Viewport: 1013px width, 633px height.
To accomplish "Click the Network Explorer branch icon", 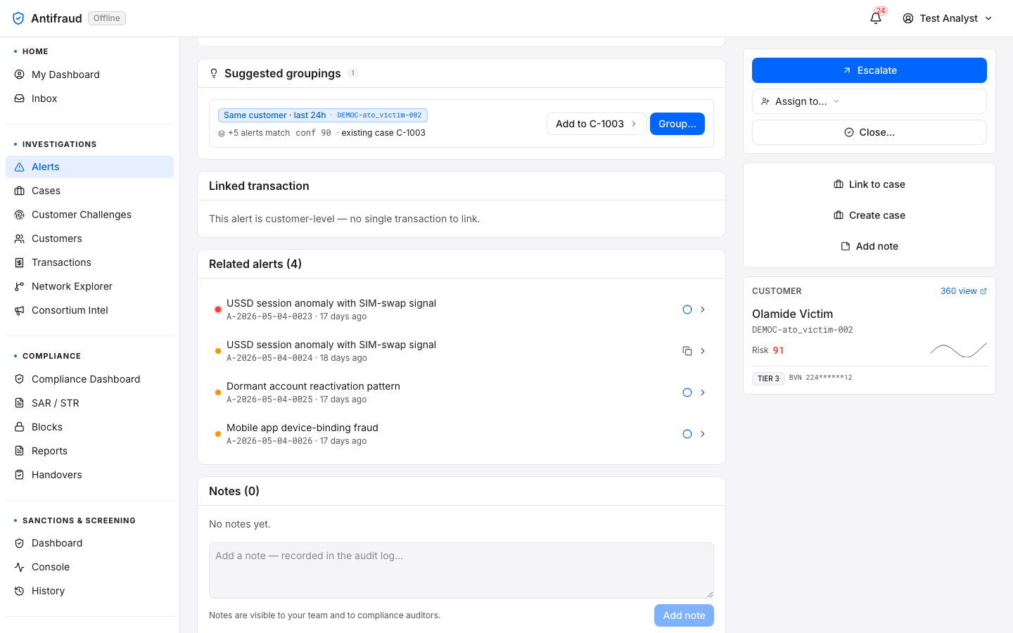I will pos(20,286).
